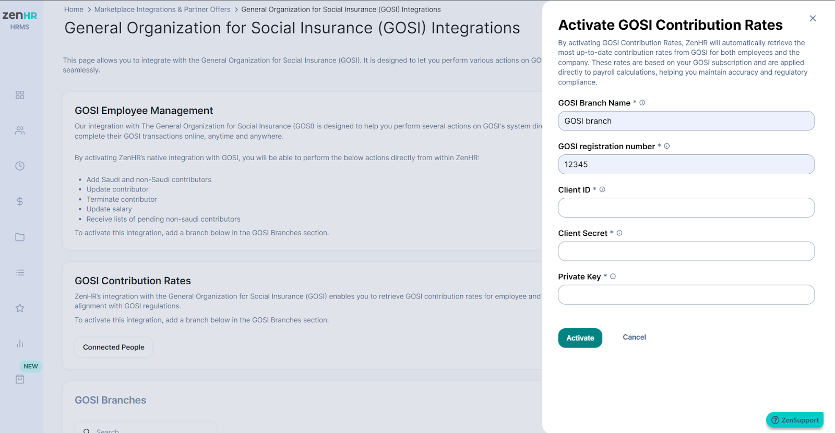Click the 'Update contributor' list item
This screenshot has width=835, height=433.
coord(117,189)
